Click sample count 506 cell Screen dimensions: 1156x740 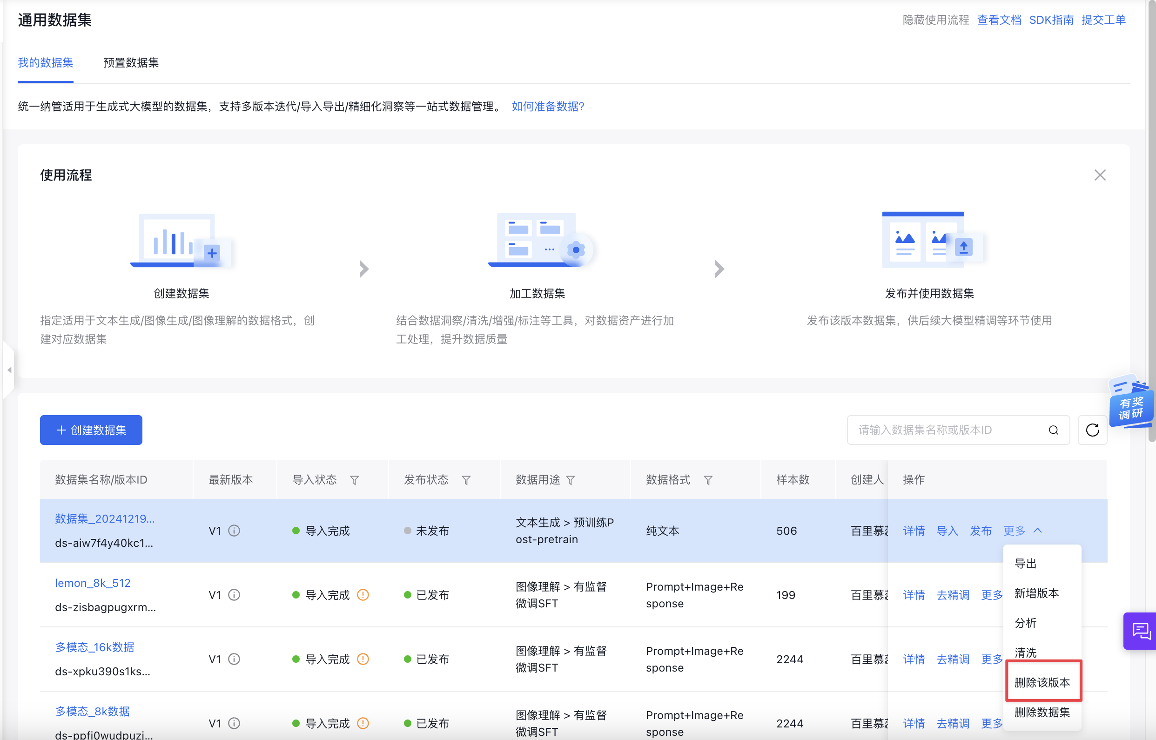click(786, 531)
